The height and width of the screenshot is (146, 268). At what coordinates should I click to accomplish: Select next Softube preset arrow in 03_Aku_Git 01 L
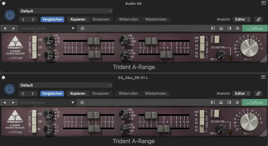click(x=13, y=103)
